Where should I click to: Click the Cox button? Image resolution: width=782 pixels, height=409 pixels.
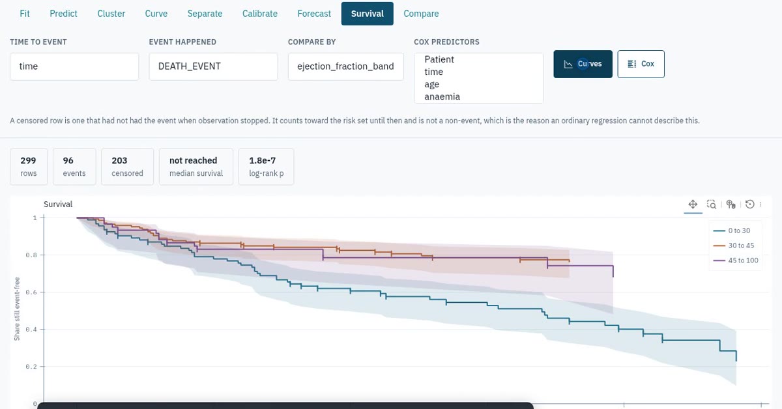(x=641, y=64)
